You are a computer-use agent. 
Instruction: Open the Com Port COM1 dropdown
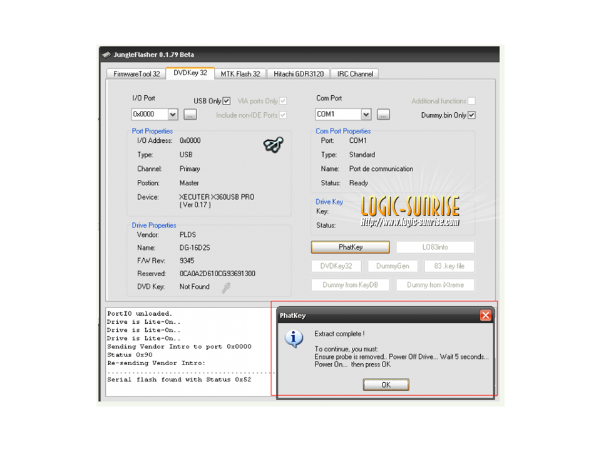click(x=366, y=114)
